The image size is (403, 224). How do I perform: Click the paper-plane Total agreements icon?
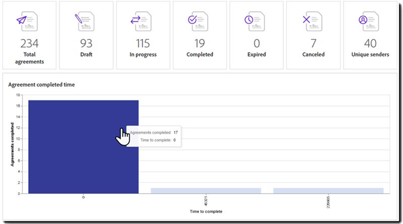click(x=27, y=22)
